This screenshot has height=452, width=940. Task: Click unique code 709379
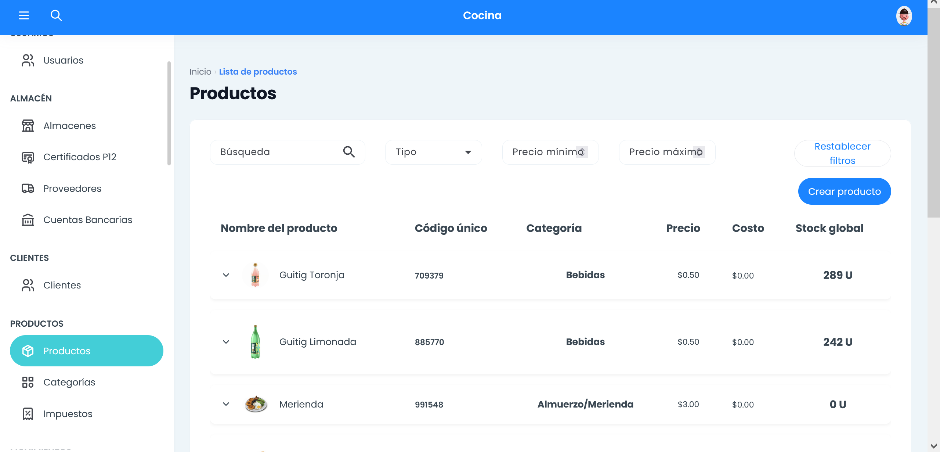tap(429, 276)
